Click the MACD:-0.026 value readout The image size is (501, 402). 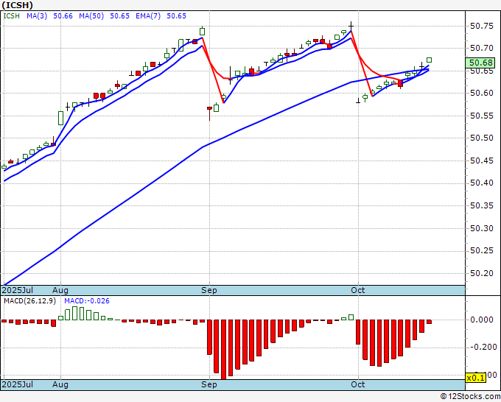pyautogui.click(x=87, y=301)
